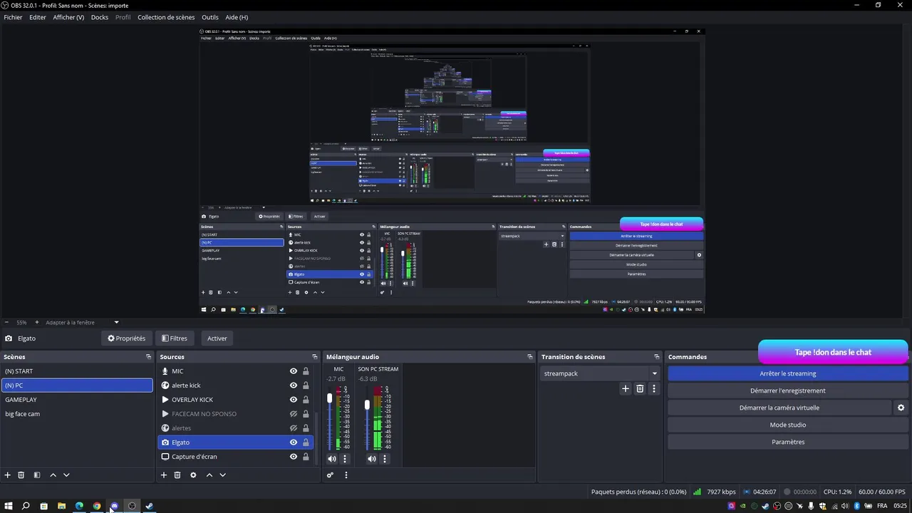Select the GAMEPLAY scene
Image resolution: width=912 pixels, height=513 pixels.
(x=77, y=400)
